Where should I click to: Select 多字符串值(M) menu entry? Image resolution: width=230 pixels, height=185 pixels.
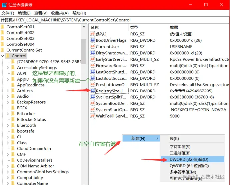(192, 172)
